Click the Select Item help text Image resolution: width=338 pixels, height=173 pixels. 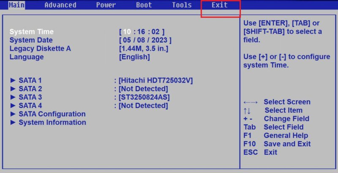tap(283, 110)
